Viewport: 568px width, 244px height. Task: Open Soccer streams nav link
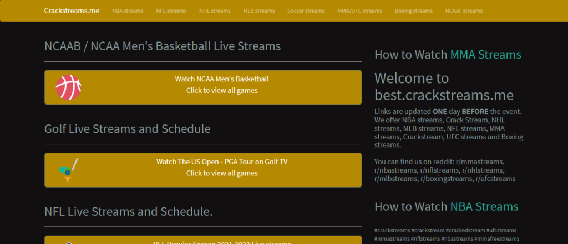point(306,11)
